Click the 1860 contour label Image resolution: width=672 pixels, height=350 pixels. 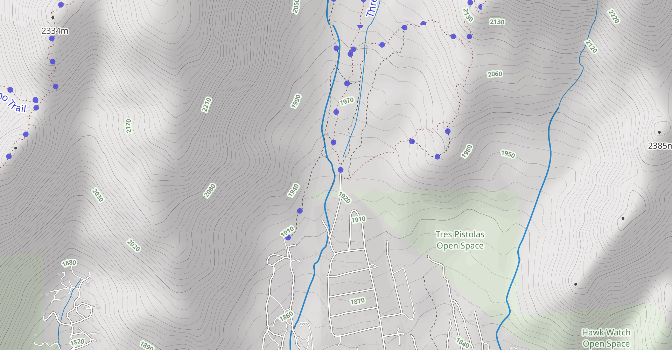click(x=286, y=316)
